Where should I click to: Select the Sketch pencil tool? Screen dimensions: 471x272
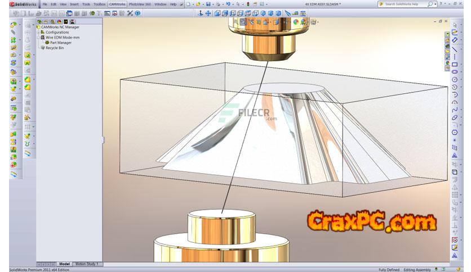click(455, 33)
